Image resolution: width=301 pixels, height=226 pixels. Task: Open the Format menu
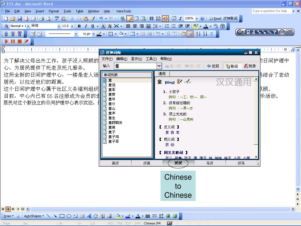[x=54, y=11]
